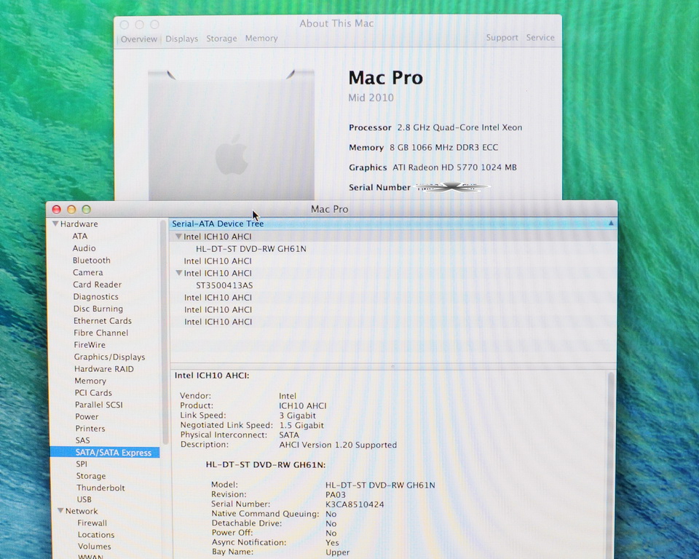Image resolution: width=699 pixels, height=559 pixels.
Task: Select FireWire in sidebar
Action: [90, 345]
